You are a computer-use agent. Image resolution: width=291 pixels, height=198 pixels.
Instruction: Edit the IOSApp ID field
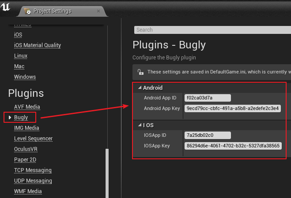pos(208,136)
